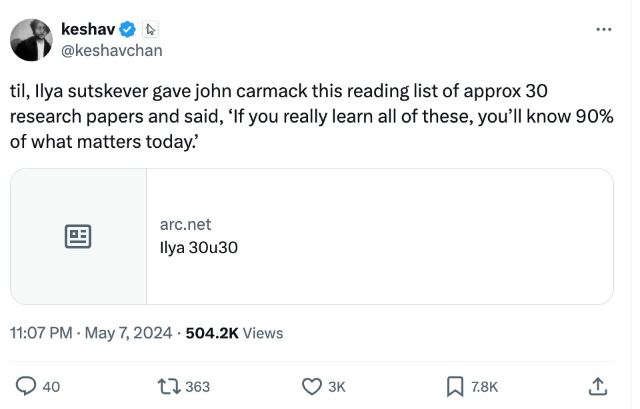View the 40 replies count
Image resolution: width=640 pixels, height=409 pixels.
coord(52,386)
